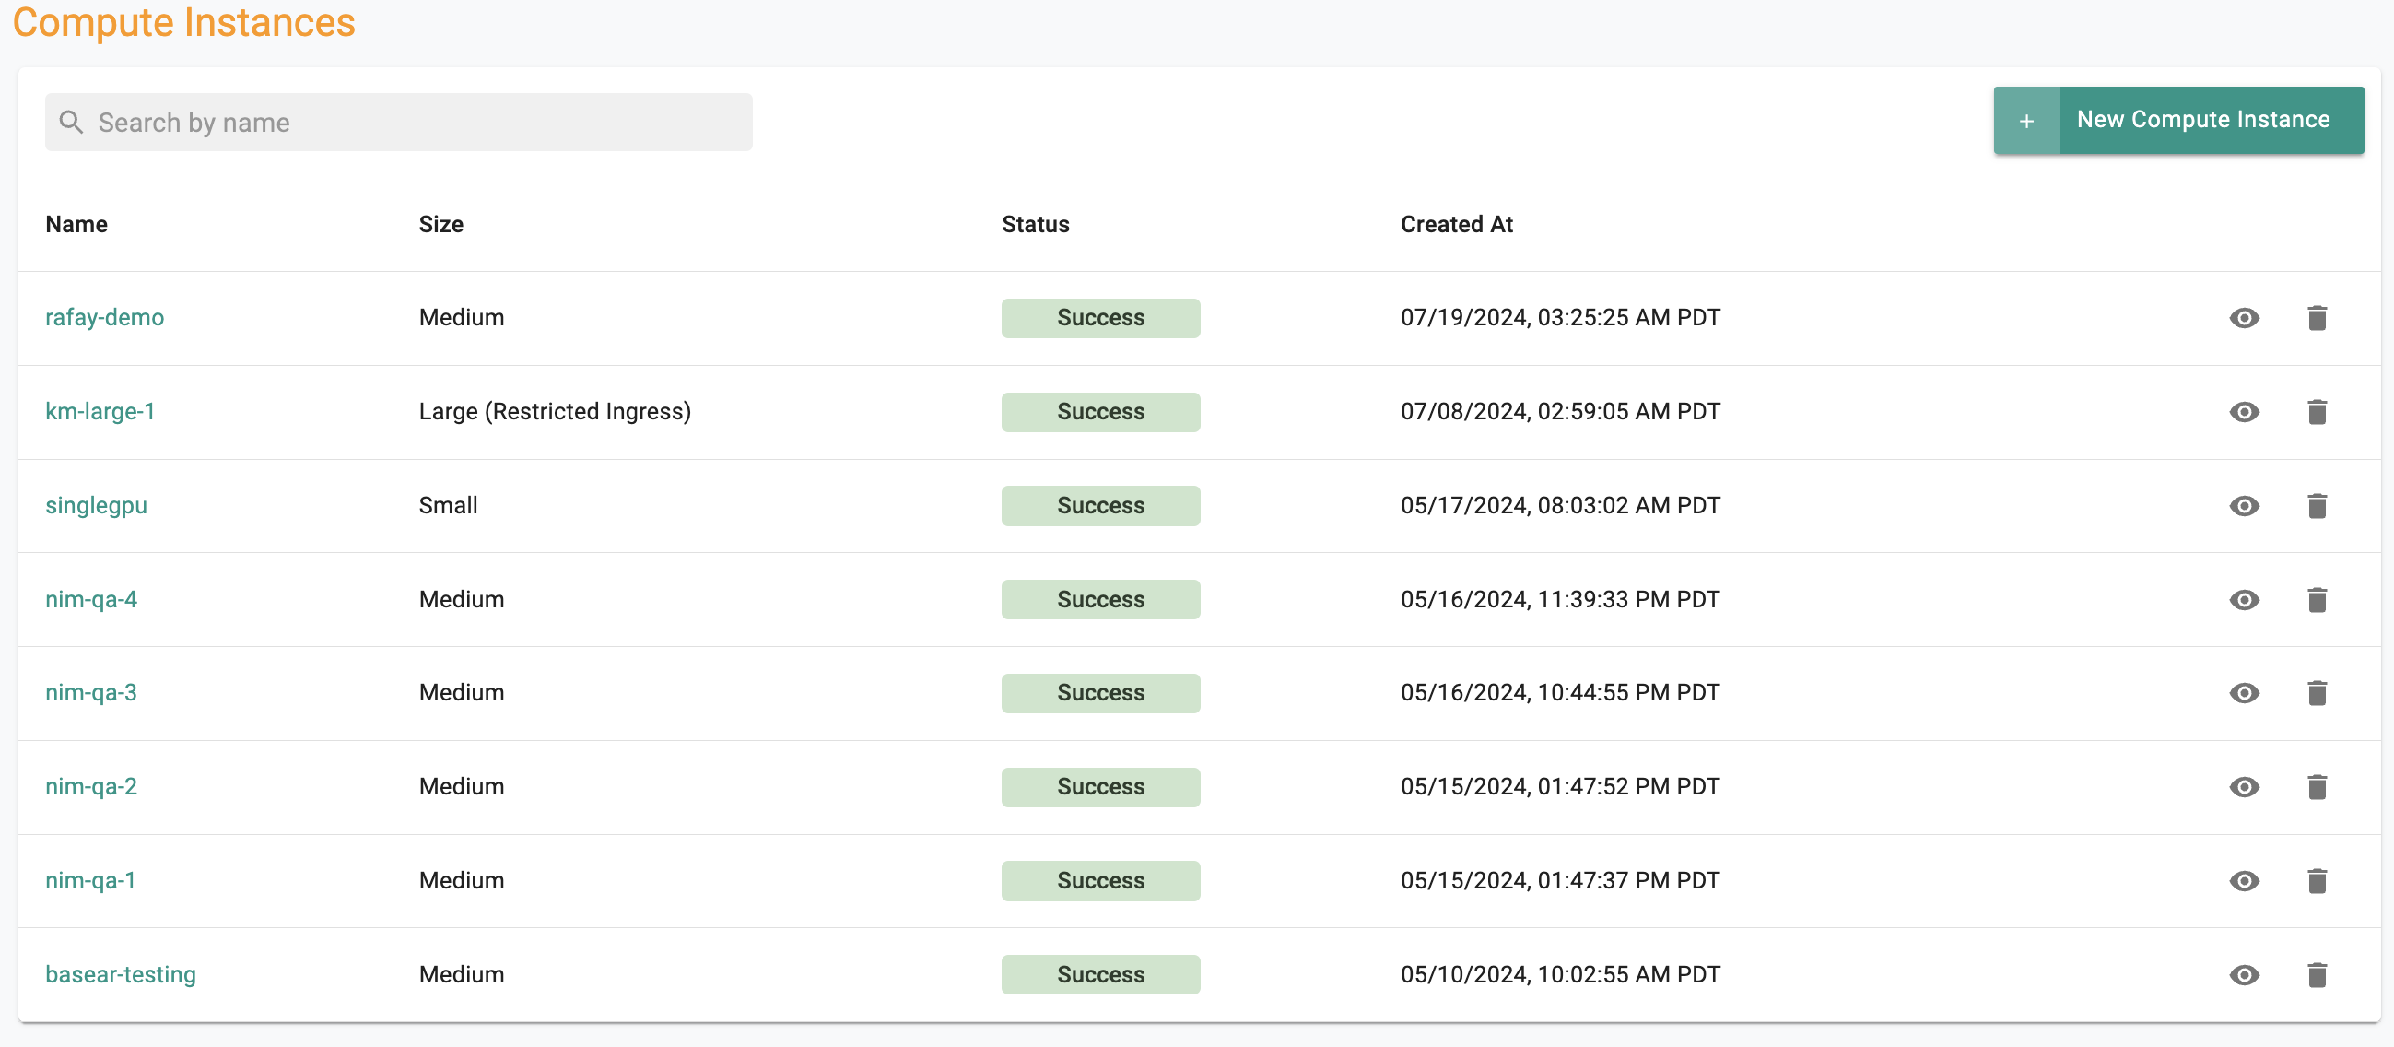
Task: Delete the nim-qa-4 instance
Action: [x=2317, y=600]
